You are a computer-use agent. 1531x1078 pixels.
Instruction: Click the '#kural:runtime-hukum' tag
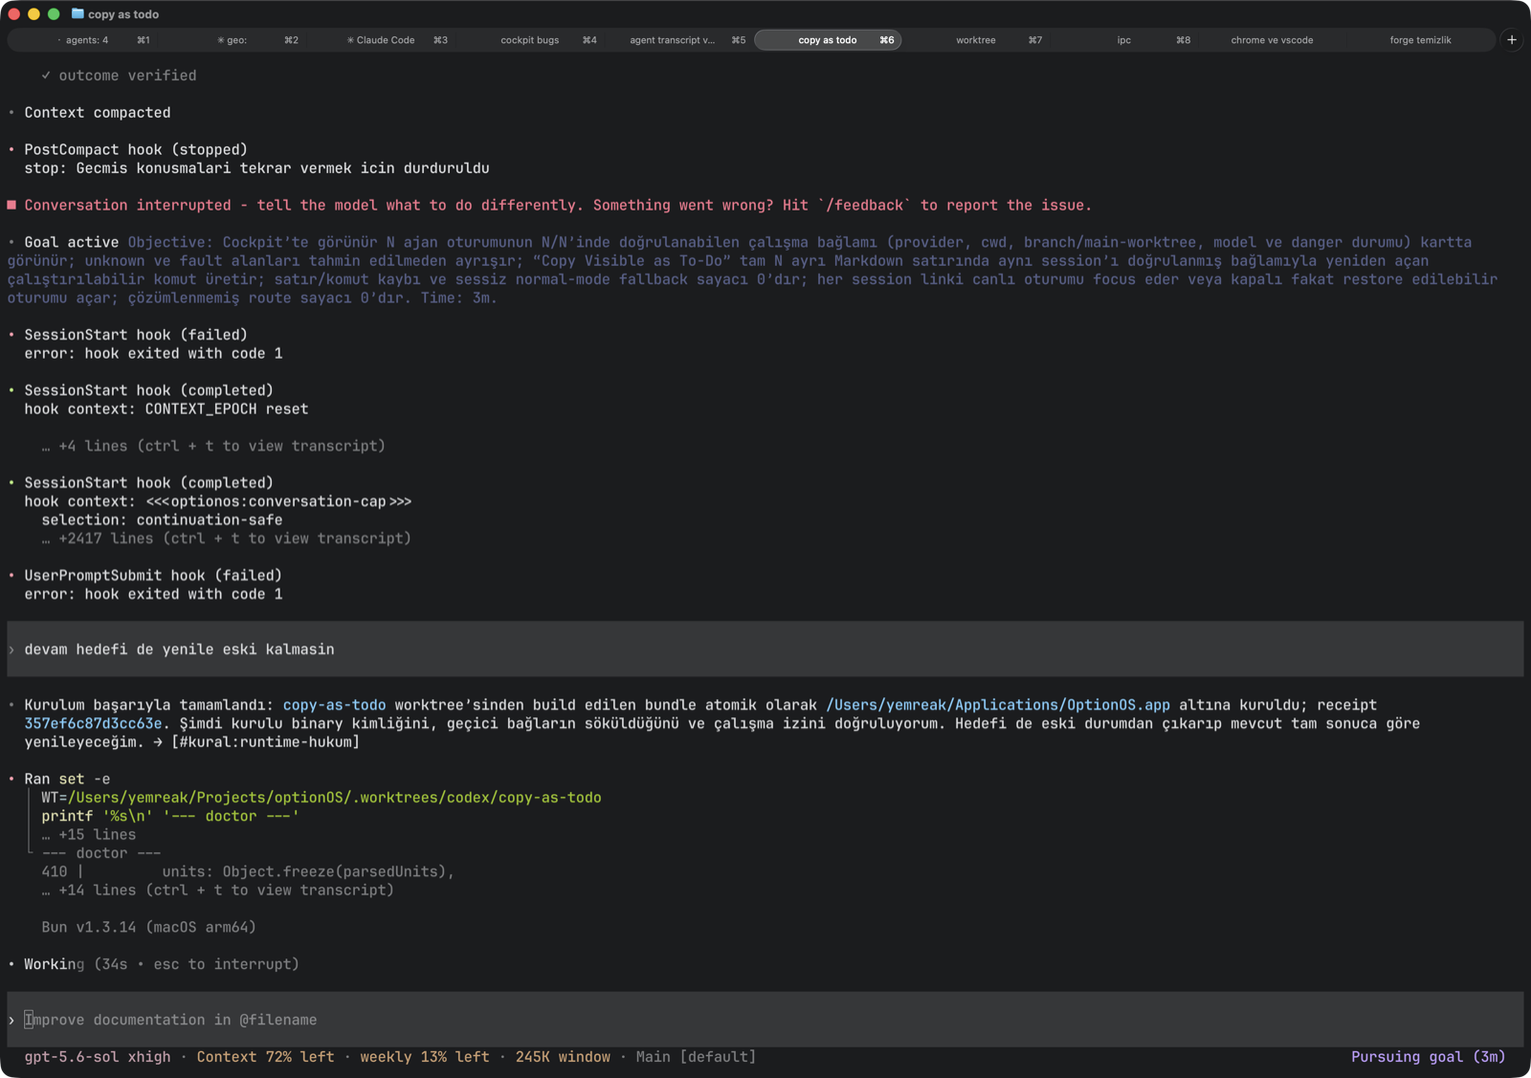coord(265,742)
